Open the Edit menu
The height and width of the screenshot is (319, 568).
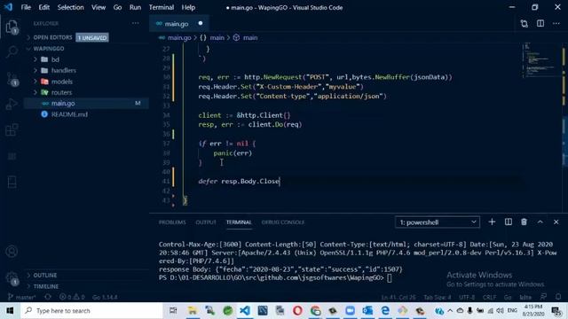coord(44,7)
